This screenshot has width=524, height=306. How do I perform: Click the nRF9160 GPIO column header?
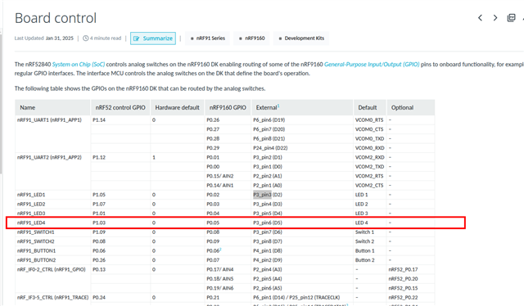pos(228,107)
